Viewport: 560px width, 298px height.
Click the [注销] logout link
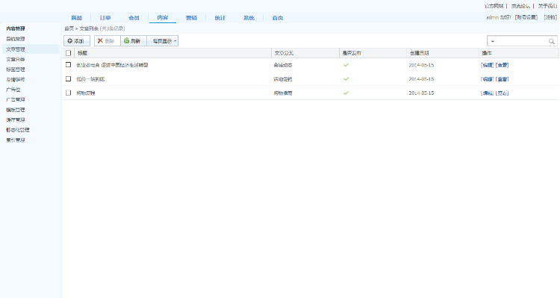(550, 17)
